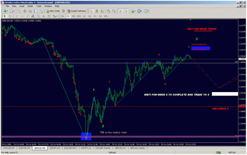The width and height of the screenshot is (247, 155).
Task: Click the connection status bars indicator
Action: point(218,153)
